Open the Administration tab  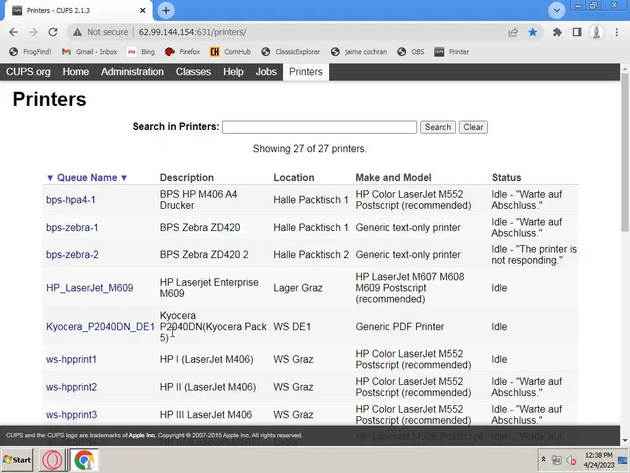132,71
